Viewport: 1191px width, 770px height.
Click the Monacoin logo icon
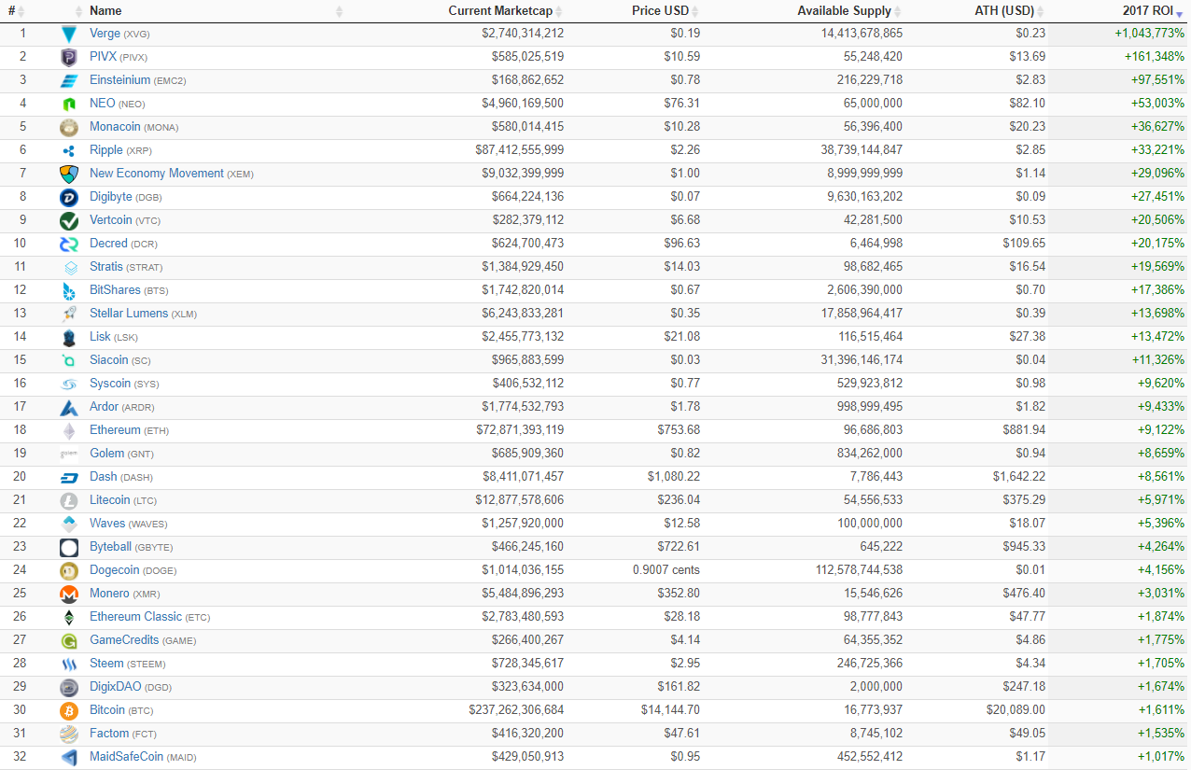[x=69, y=127]
